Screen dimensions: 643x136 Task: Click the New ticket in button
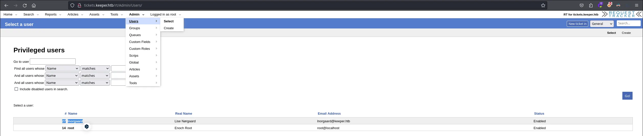click(x=577, y=24)
